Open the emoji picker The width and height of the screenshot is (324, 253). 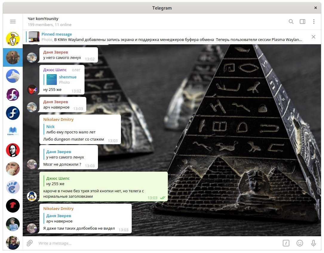(x=300, y=243)
